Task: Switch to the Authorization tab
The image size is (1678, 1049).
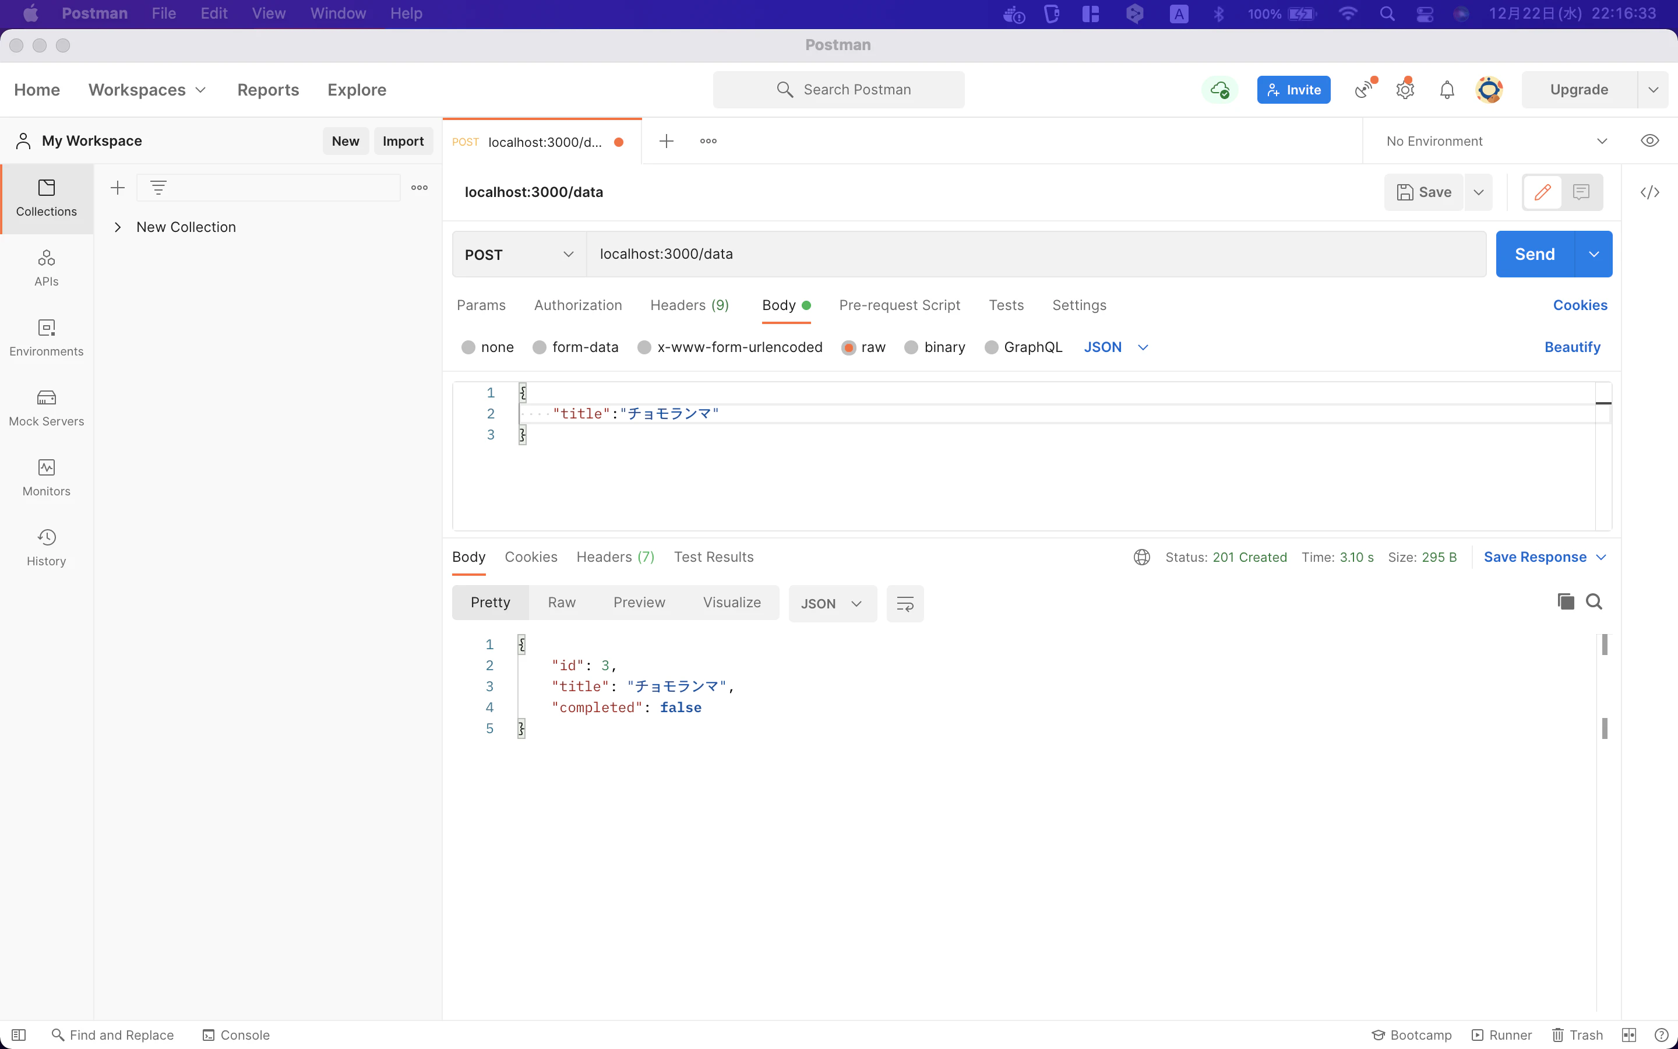Action: tap(577, 305)
